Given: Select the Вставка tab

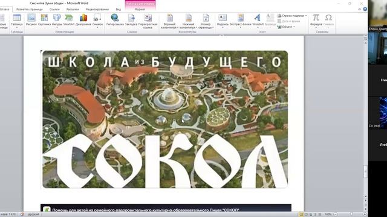Looking at the screenshot, I should click(4, 10).
